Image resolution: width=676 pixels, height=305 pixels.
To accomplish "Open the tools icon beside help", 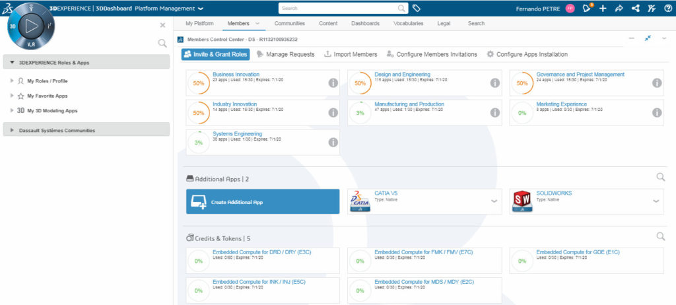I will (x=652, y=8).
